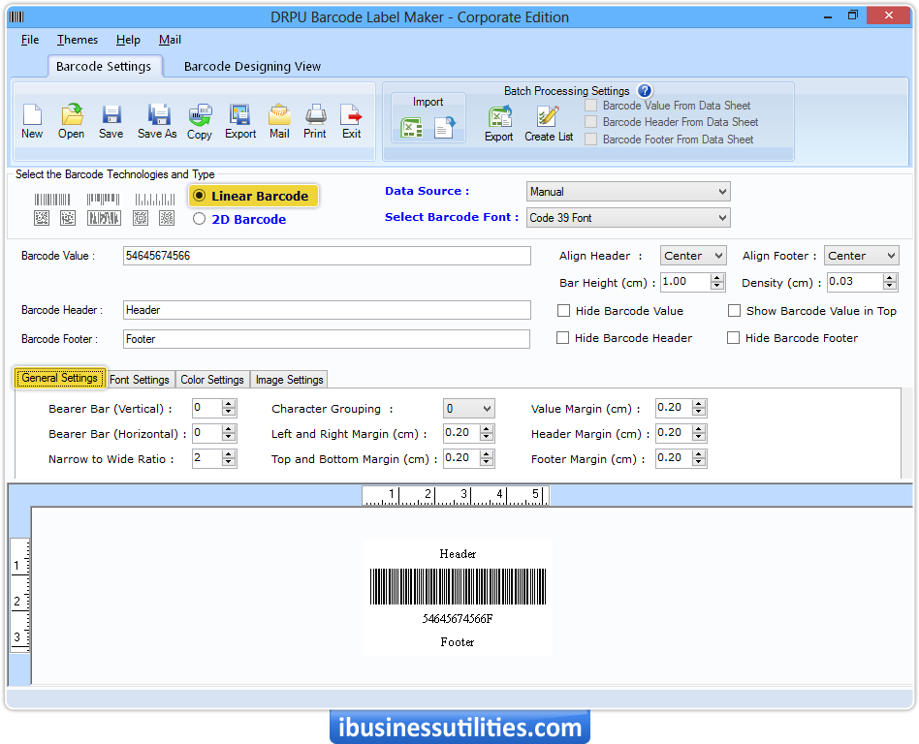Image resolution: width=919 pixels, height=744 pixels.
Task: Open Align Footer dropdown
Action: pos(862,256)
